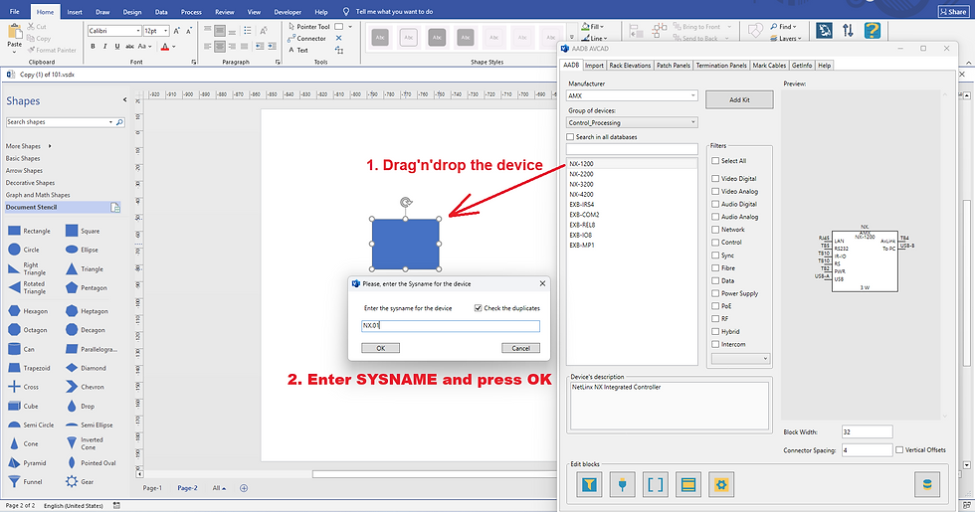Click the Format Painter tool
The height and width of the screenshot is (512, 975).
tap(52, 50)
